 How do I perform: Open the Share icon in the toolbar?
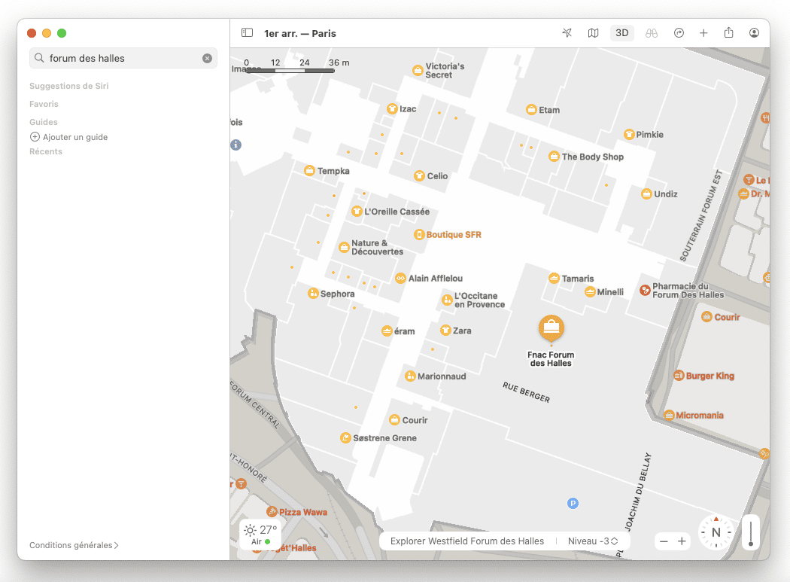coord(728,33)
